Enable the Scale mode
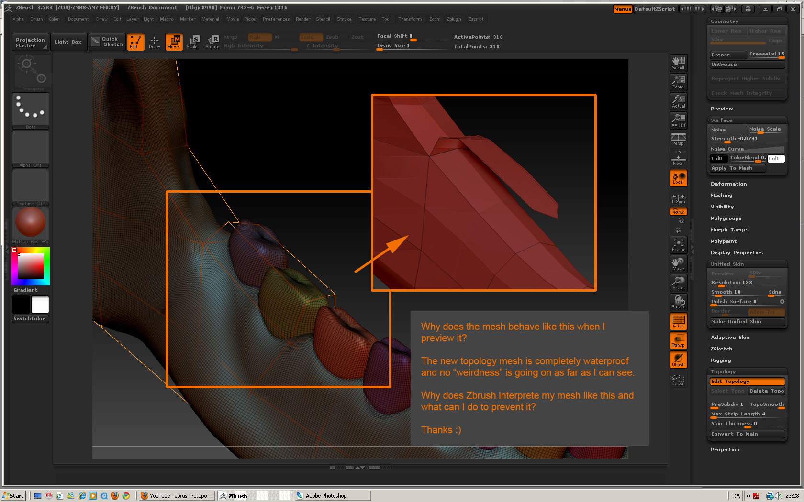 [192, 42]
